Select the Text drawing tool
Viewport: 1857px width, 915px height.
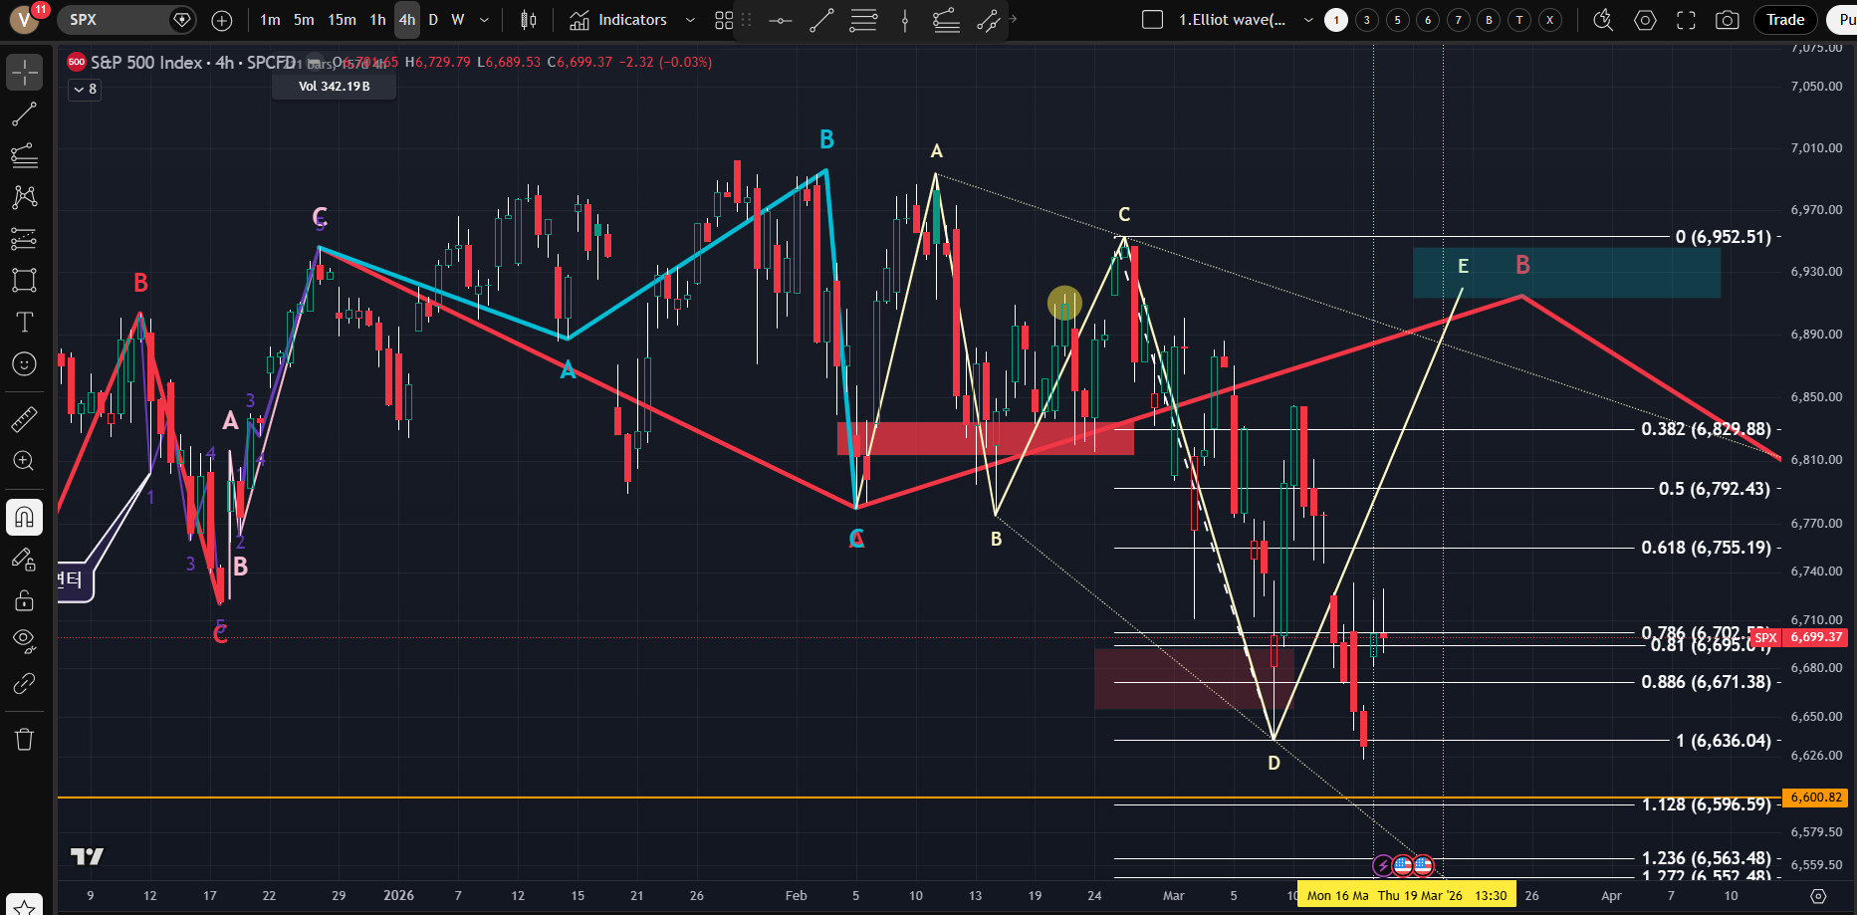click(x=24, y=323)
